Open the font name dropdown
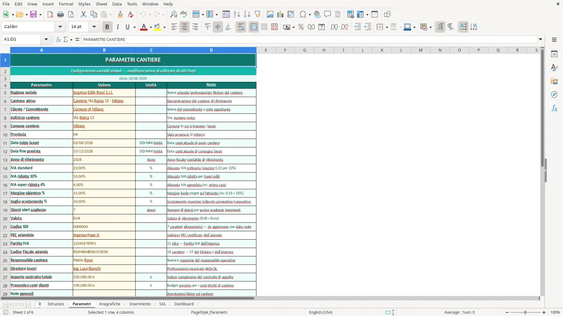The width and height of the screenshot is (563, 316). (x=60, y=27)
